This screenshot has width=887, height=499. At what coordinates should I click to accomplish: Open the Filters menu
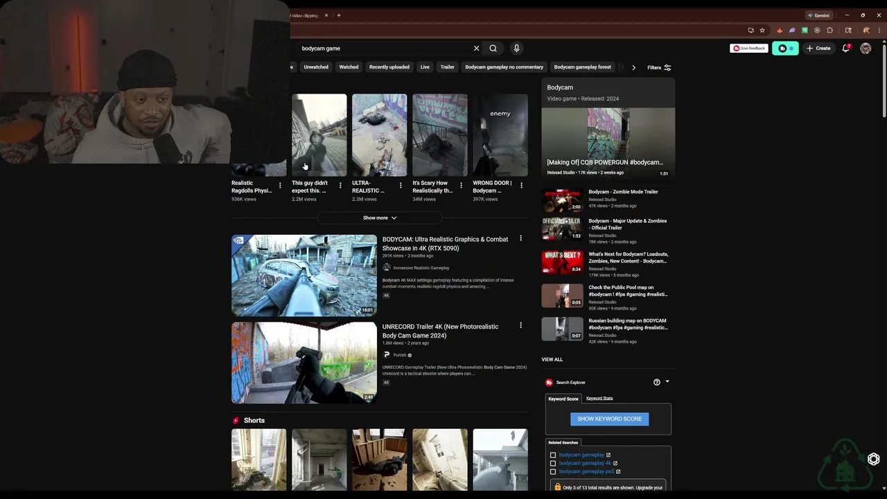click(x=659, y=68)
